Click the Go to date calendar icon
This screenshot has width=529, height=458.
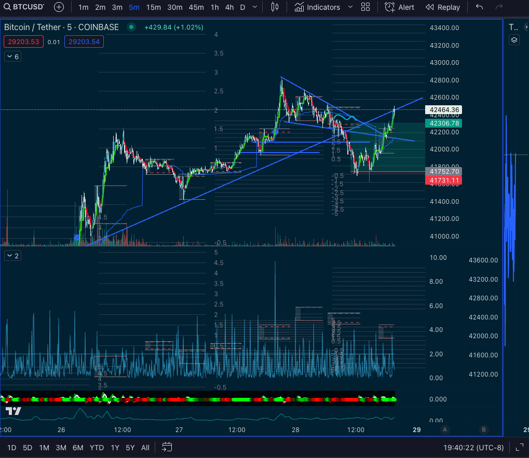pos(167,447)
